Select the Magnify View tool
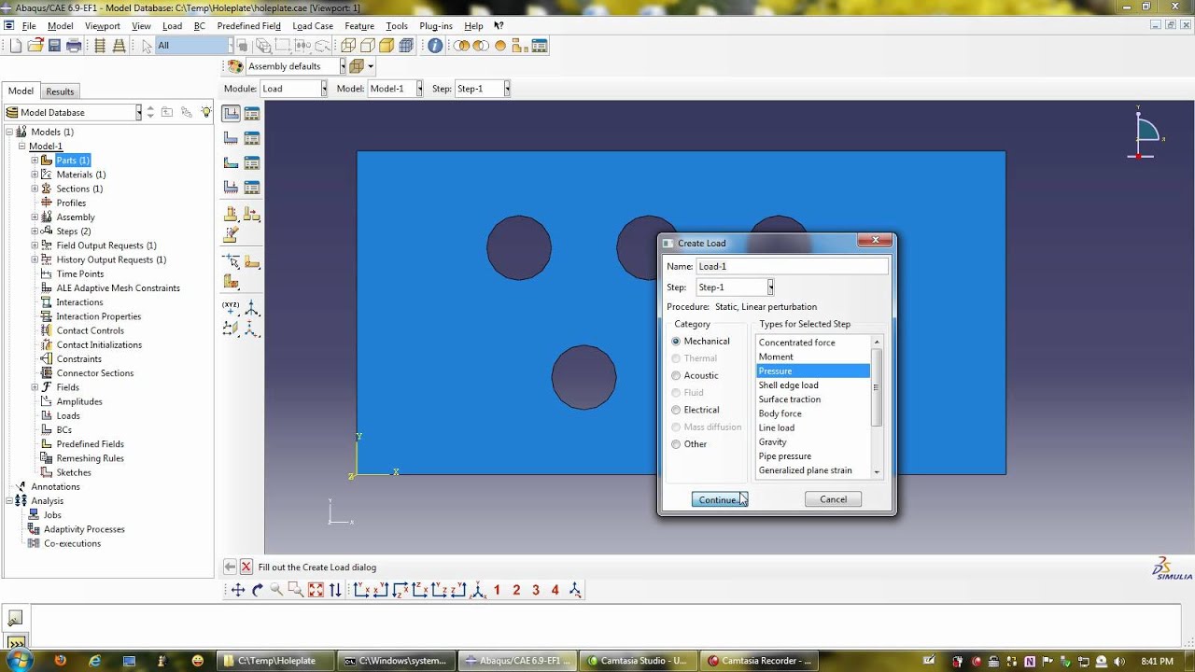The width and height of the screenshot is (1195, 672). (276, 590)
